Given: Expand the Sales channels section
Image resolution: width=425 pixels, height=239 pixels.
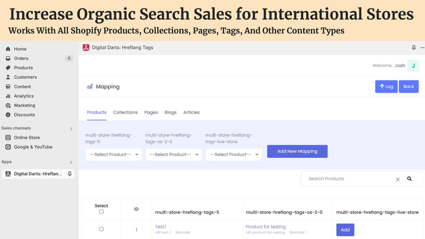Looking at the screenshot, I should (x=70, y=128).
